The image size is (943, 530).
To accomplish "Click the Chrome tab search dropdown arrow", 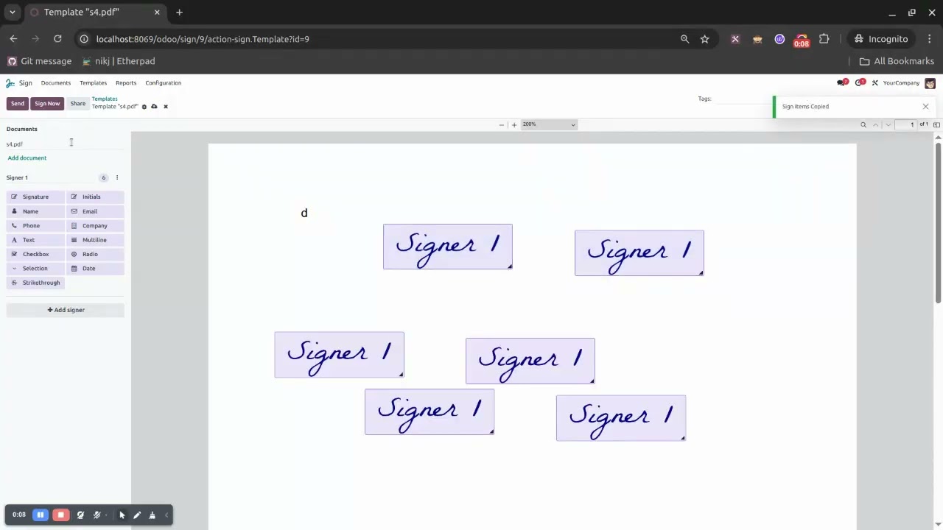I will coord(12,13).
